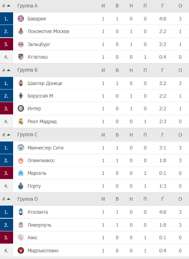
Task: Open the Боруссия М team link
Action: (x=40, y=96)
